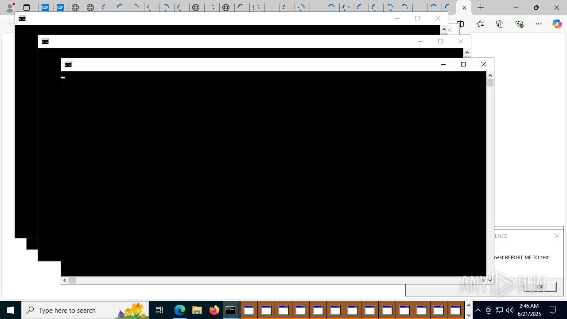Click front console horizontal scrollbar left arrow

[x=65, y=280]
